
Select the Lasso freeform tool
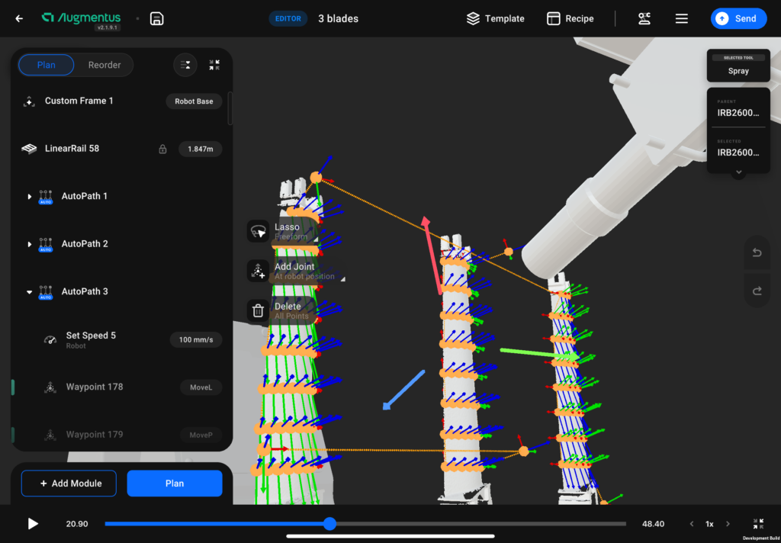259,231
